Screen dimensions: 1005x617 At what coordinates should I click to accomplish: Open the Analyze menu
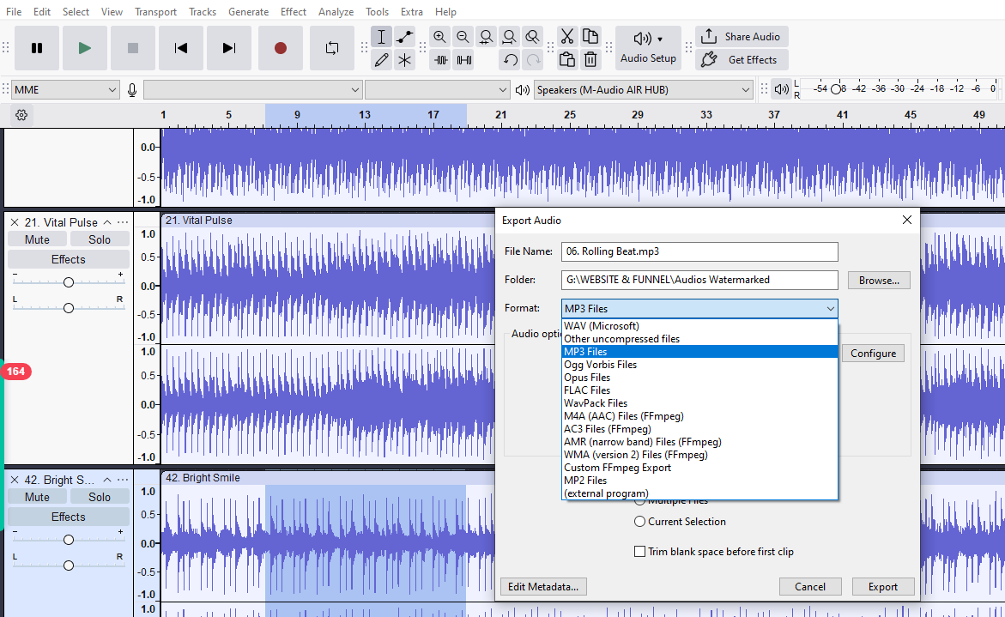(x=336, y=11)
